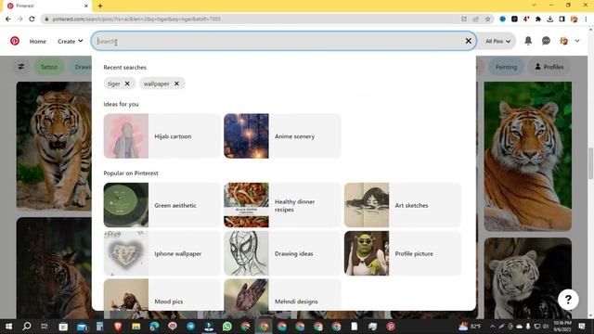Select the Painting filter chip
Viewport: 594px width, 334px height.
[506, 67]
